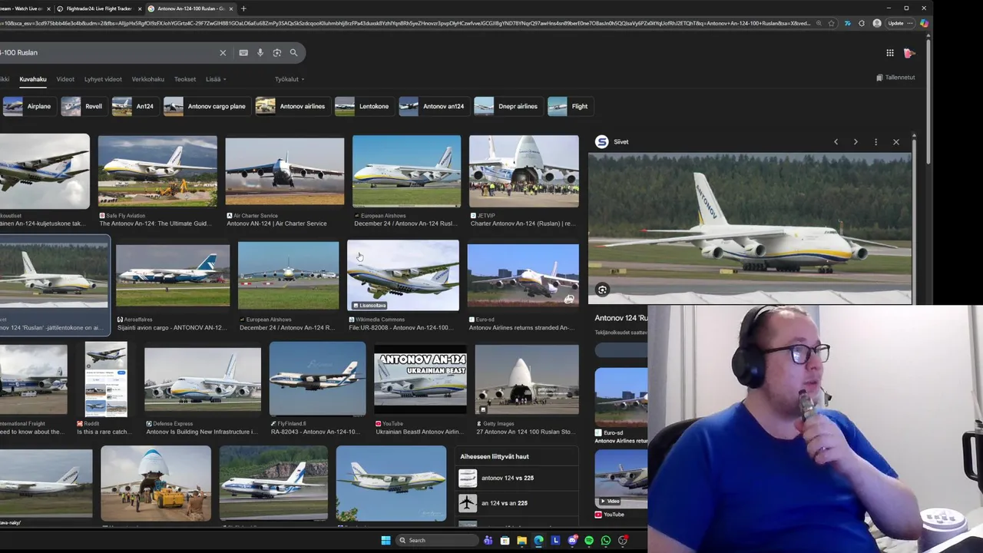This screenshot has width=983, height=553.
Task: Open Safe Fly Aviation Antonov An-124 guide thumbnail
Action: click(157, 171)
